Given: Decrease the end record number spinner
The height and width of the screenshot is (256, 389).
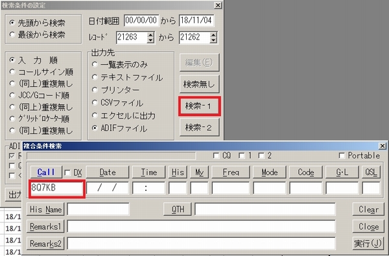Looking at the screenshot, I should pyautogui.click(x=213, y=40).
